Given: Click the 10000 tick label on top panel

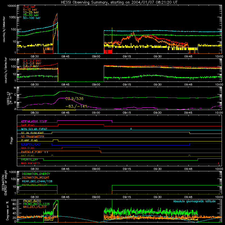Looking at the screenshot, I should coord(12,6).
